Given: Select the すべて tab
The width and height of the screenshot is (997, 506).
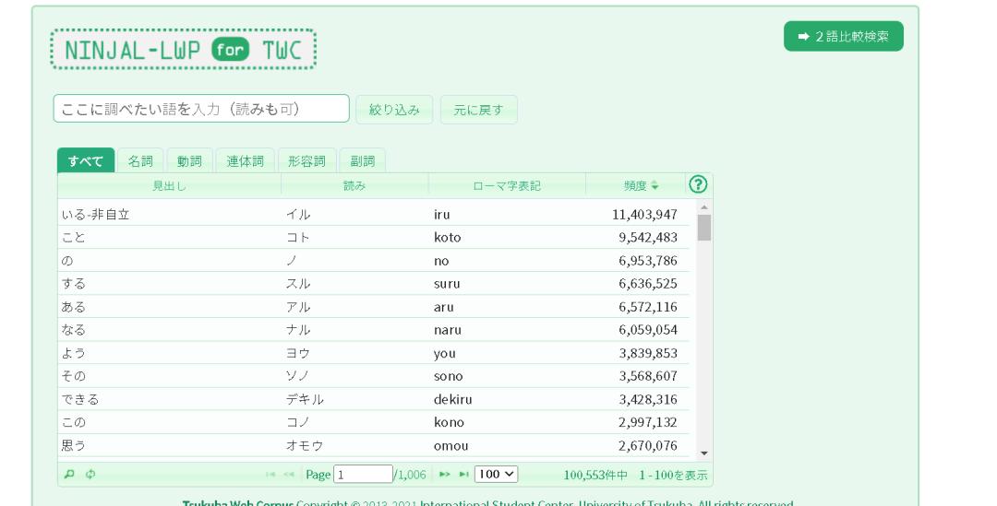Looking at the screenshot, I should (86, 160).
